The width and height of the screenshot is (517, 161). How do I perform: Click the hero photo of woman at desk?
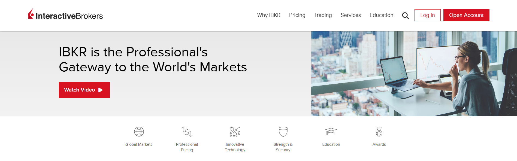414,74
